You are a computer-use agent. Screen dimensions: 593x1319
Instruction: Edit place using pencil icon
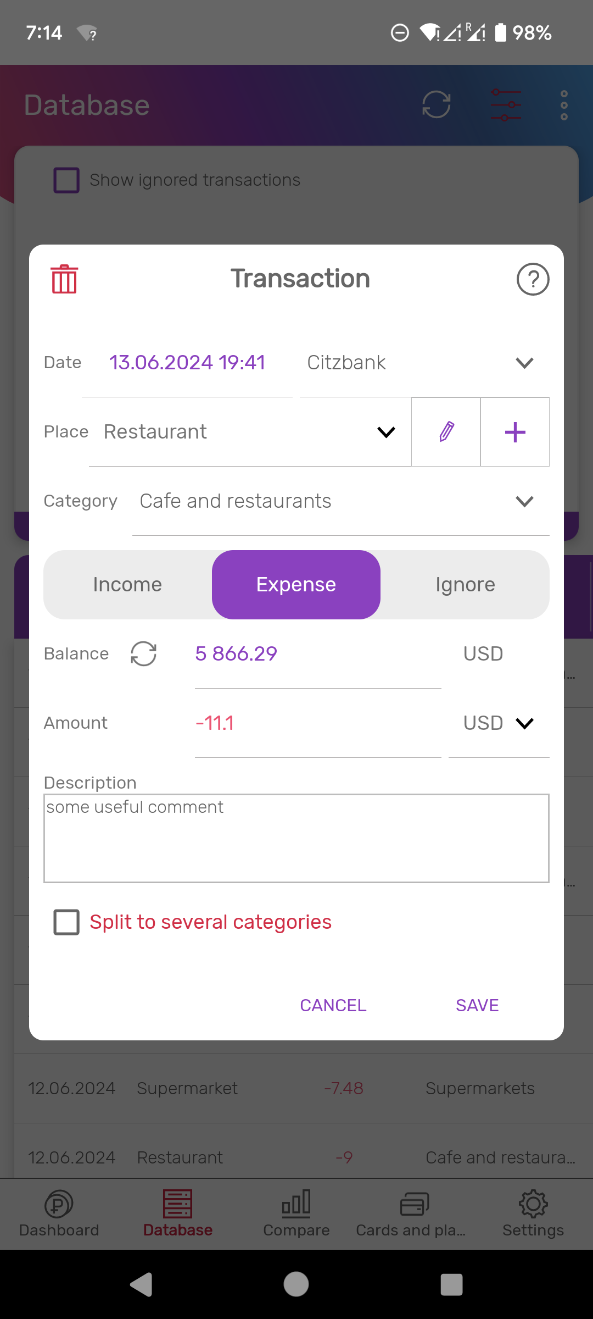point(446,432)
